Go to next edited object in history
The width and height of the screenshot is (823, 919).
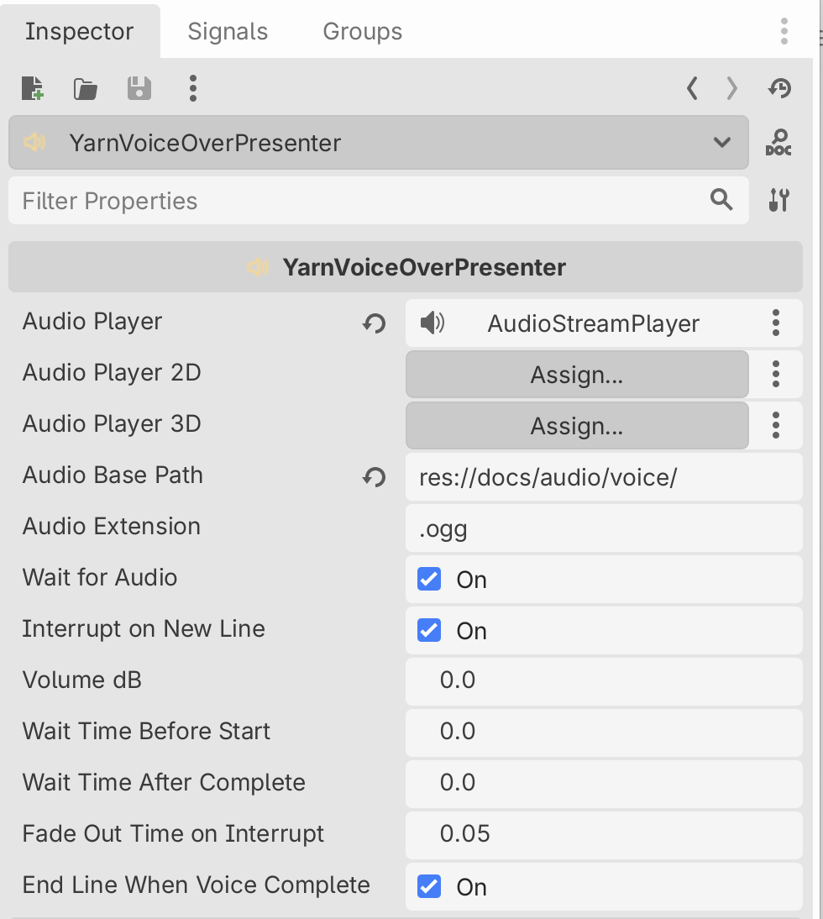pos(731,88)
